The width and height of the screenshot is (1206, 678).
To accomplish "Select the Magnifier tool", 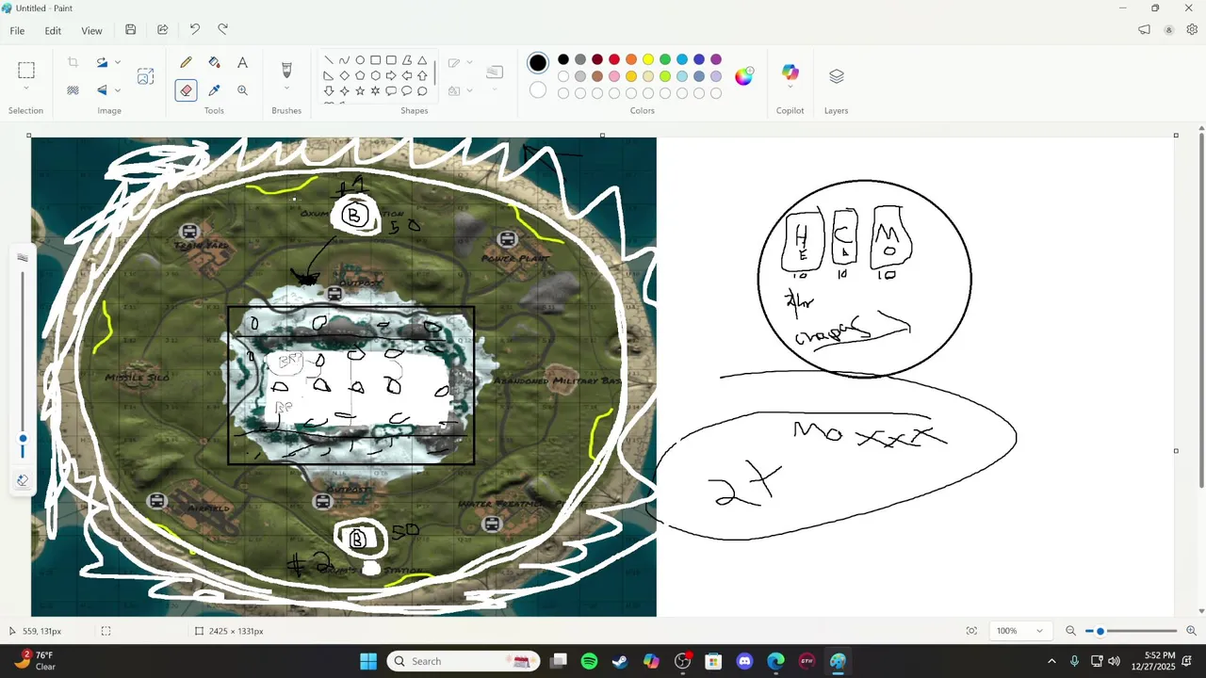I will [242, 90].
